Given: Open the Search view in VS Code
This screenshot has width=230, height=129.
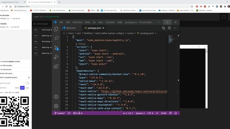Looking at the screenshot, I should [56, 38].
